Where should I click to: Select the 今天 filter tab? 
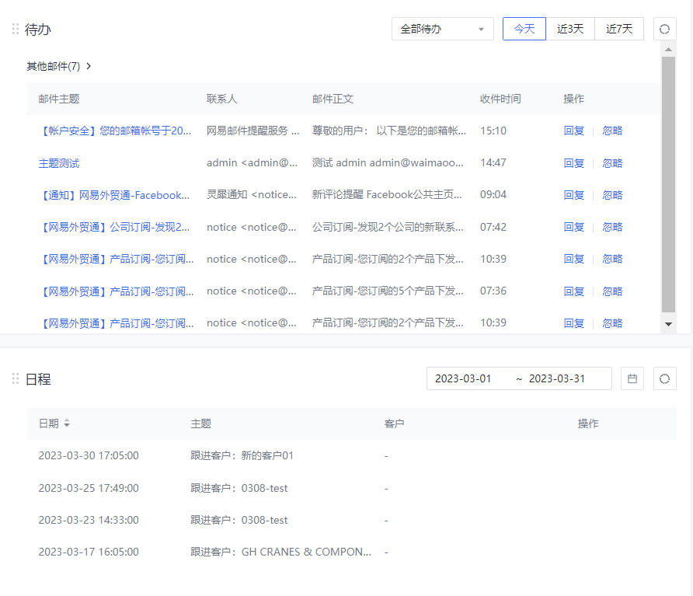524,30
